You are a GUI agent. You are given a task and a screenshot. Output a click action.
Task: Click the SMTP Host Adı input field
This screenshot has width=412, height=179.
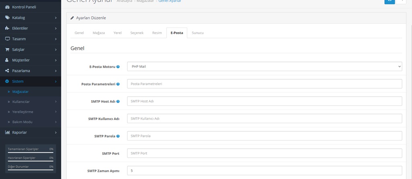click(265, 101)
